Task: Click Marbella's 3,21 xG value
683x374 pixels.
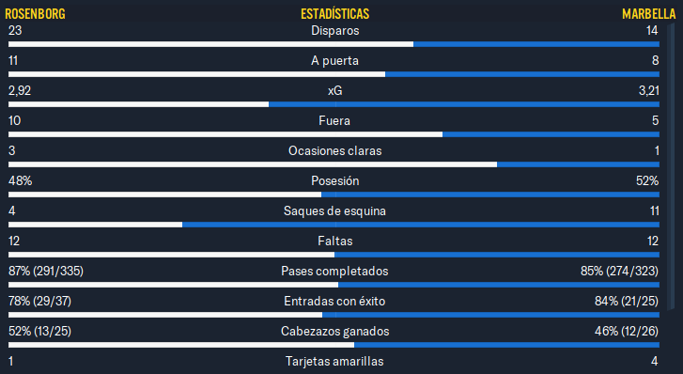Action: tap(648, 90)
